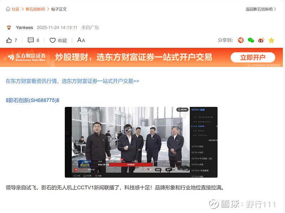This screenshot has height=213, width=285.
Task: Open stock tag $影石创新(SH688775)$
Action: (32, 100)
